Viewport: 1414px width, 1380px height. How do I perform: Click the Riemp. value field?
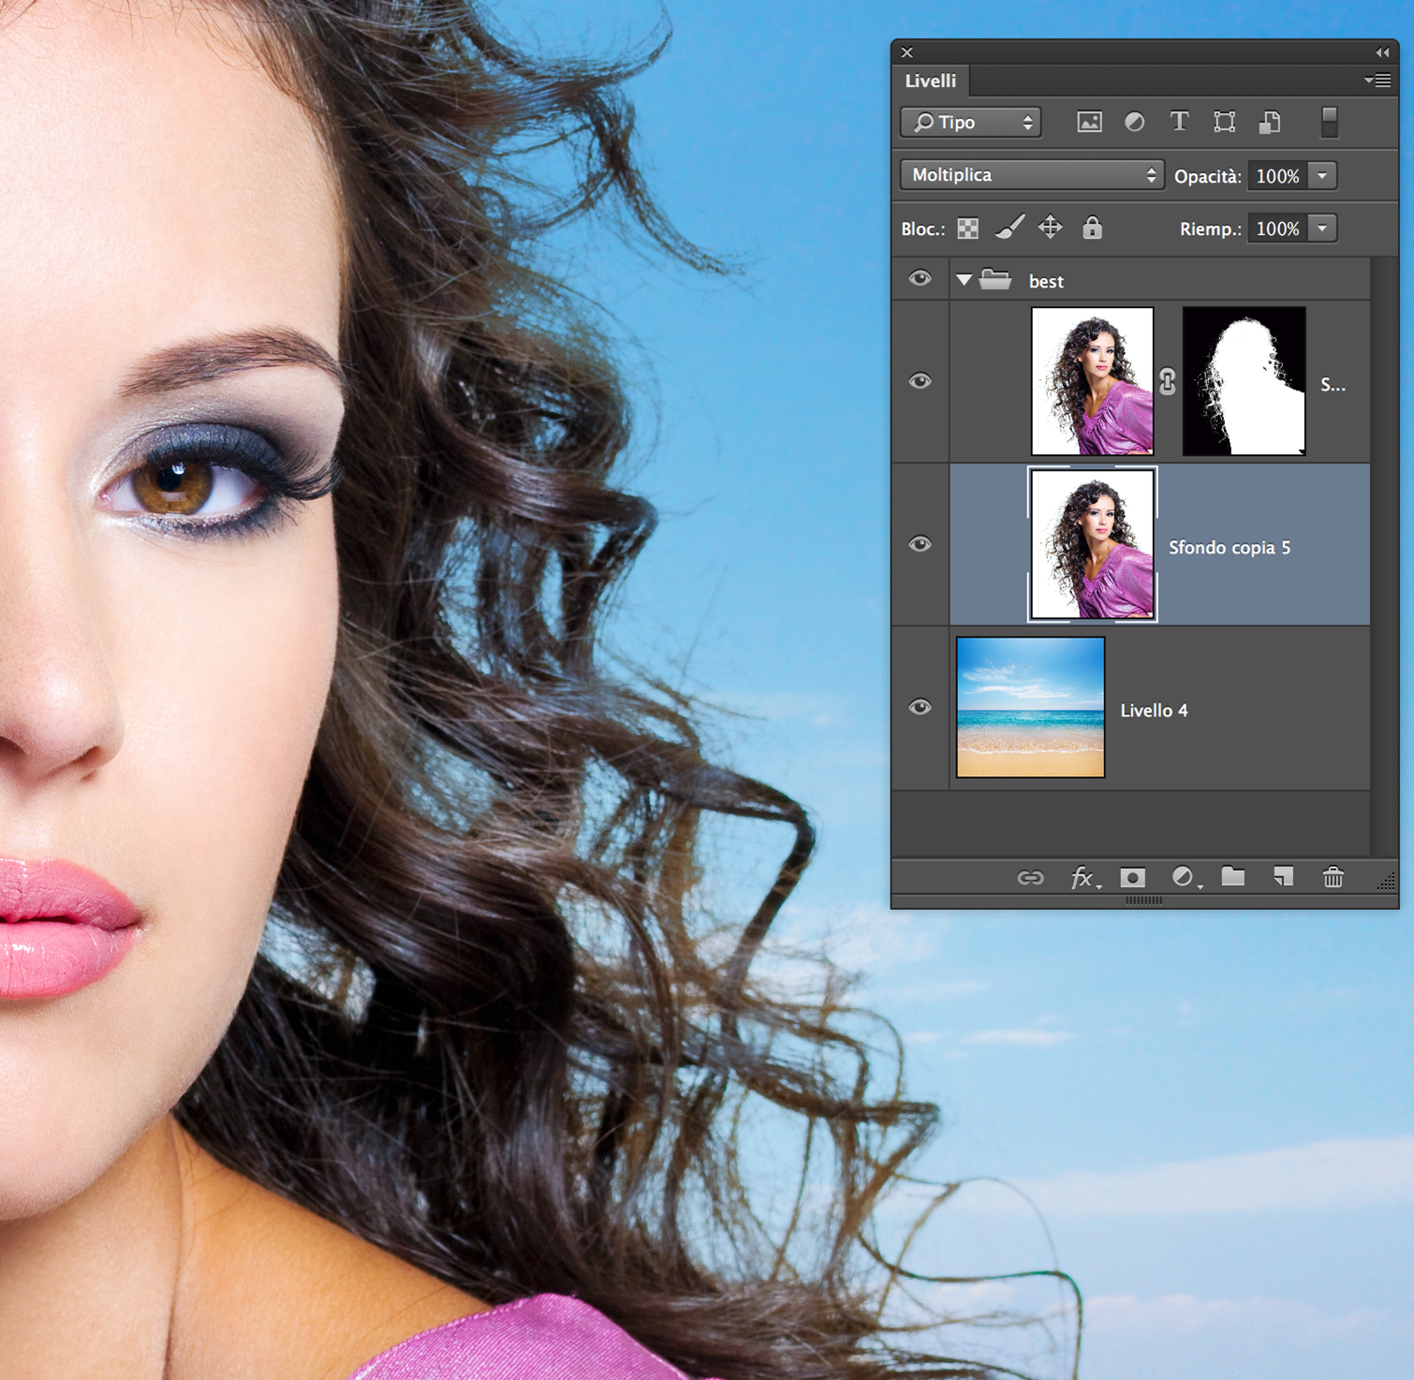[1278, 228]
